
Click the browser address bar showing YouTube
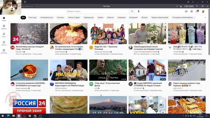point(106,6)
